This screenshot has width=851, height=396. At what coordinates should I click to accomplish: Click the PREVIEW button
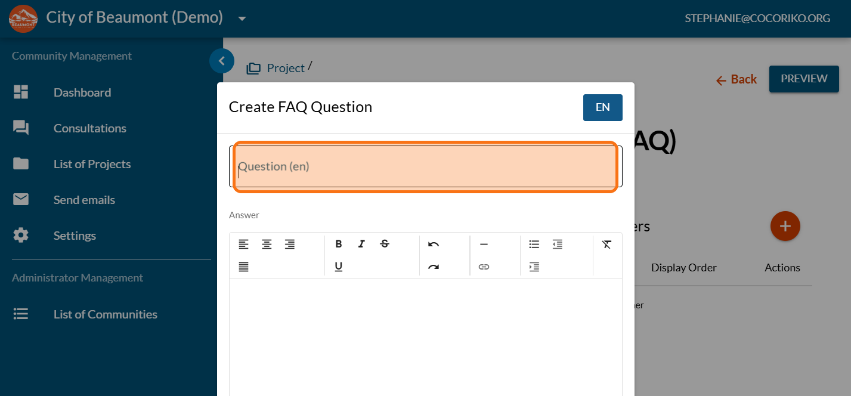pos(804,79)
